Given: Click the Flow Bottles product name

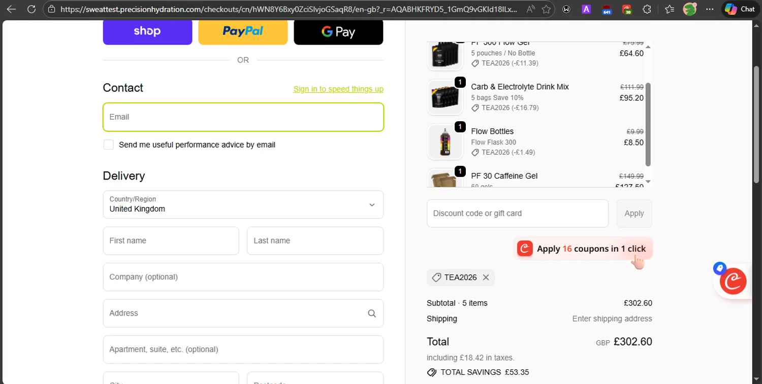Looking at the screenshot, I should point(492,131).
